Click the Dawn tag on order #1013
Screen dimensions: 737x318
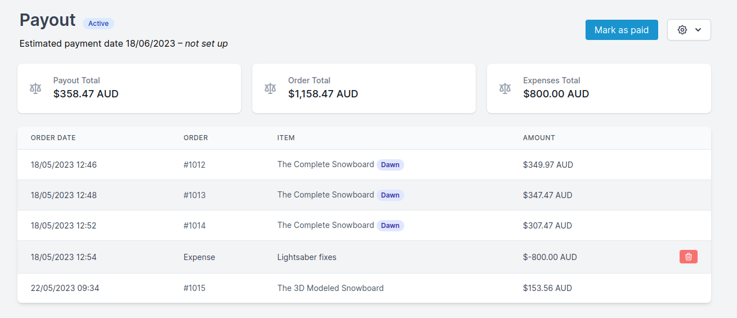click(x=390, y=195)
